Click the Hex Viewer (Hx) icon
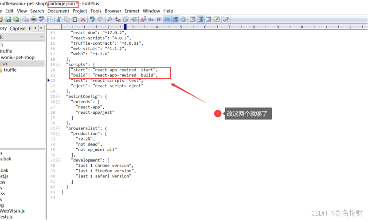Image resolution: width=368 pixels, height=220 pixels. click(151, 19)
